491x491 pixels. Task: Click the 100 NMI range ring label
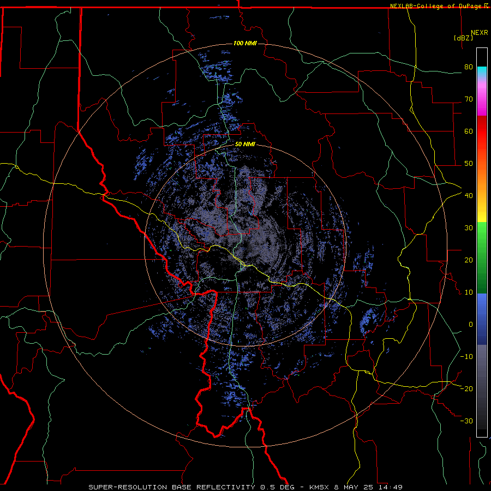[x=245, y=43]
